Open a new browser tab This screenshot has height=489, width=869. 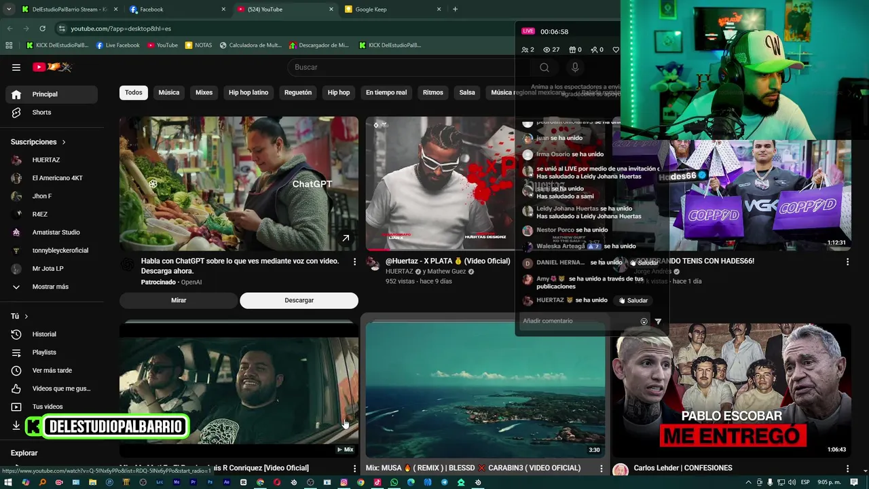point(455,10)
